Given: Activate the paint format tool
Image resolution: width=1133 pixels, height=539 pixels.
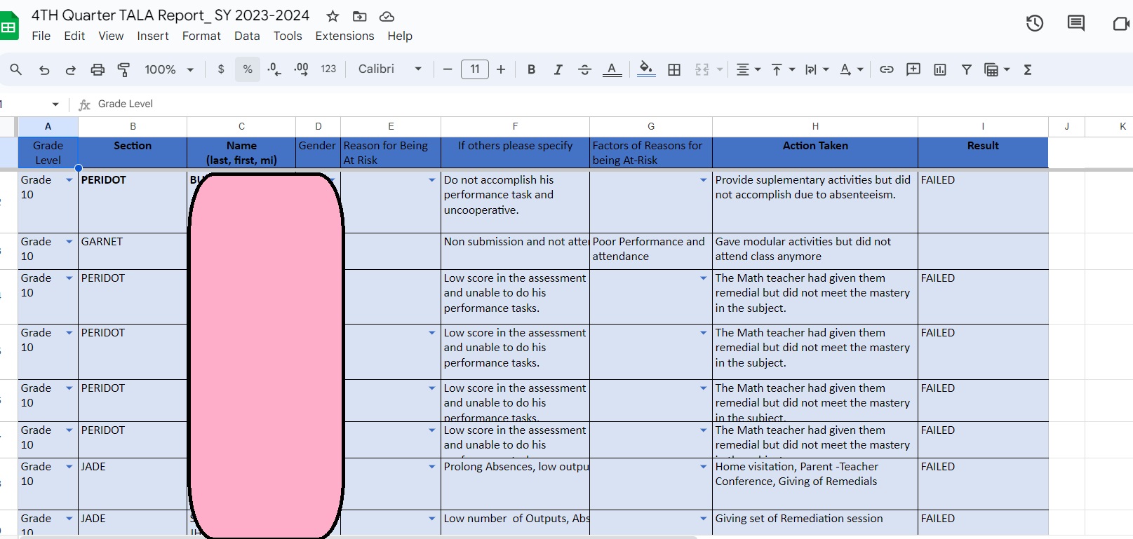Looking at the screenshot, I should tap(124, 69).
